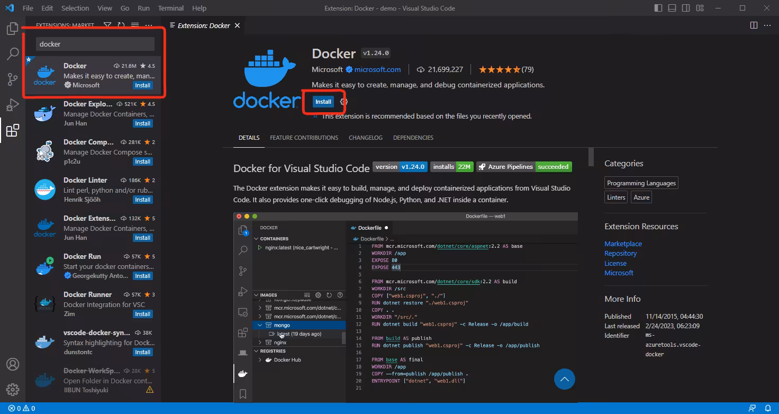Open the Terminal menu

171,8
